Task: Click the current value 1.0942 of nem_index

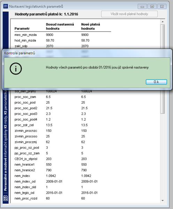Action: coord(51,176)
